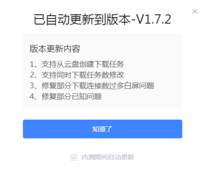The image size is (204, 169).
Task: Click item 2 支持同时下载任务数修改
Action: (77, 75)
